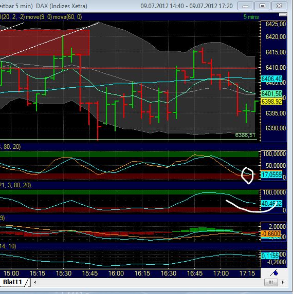
Task: Click the 16:15 time axis label
Action: [x=142, y=273]
